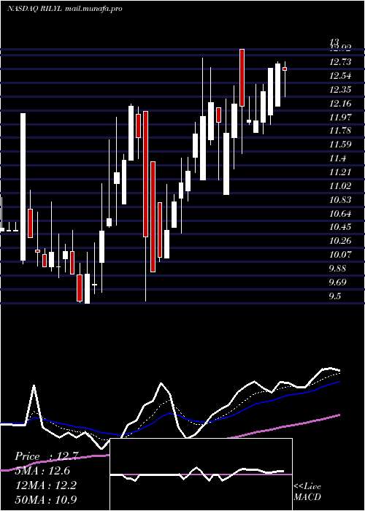Click the 13 label at top of axis
Image resolution: width=365 pixels, height=511 pixels.
(x=334, y=42)
